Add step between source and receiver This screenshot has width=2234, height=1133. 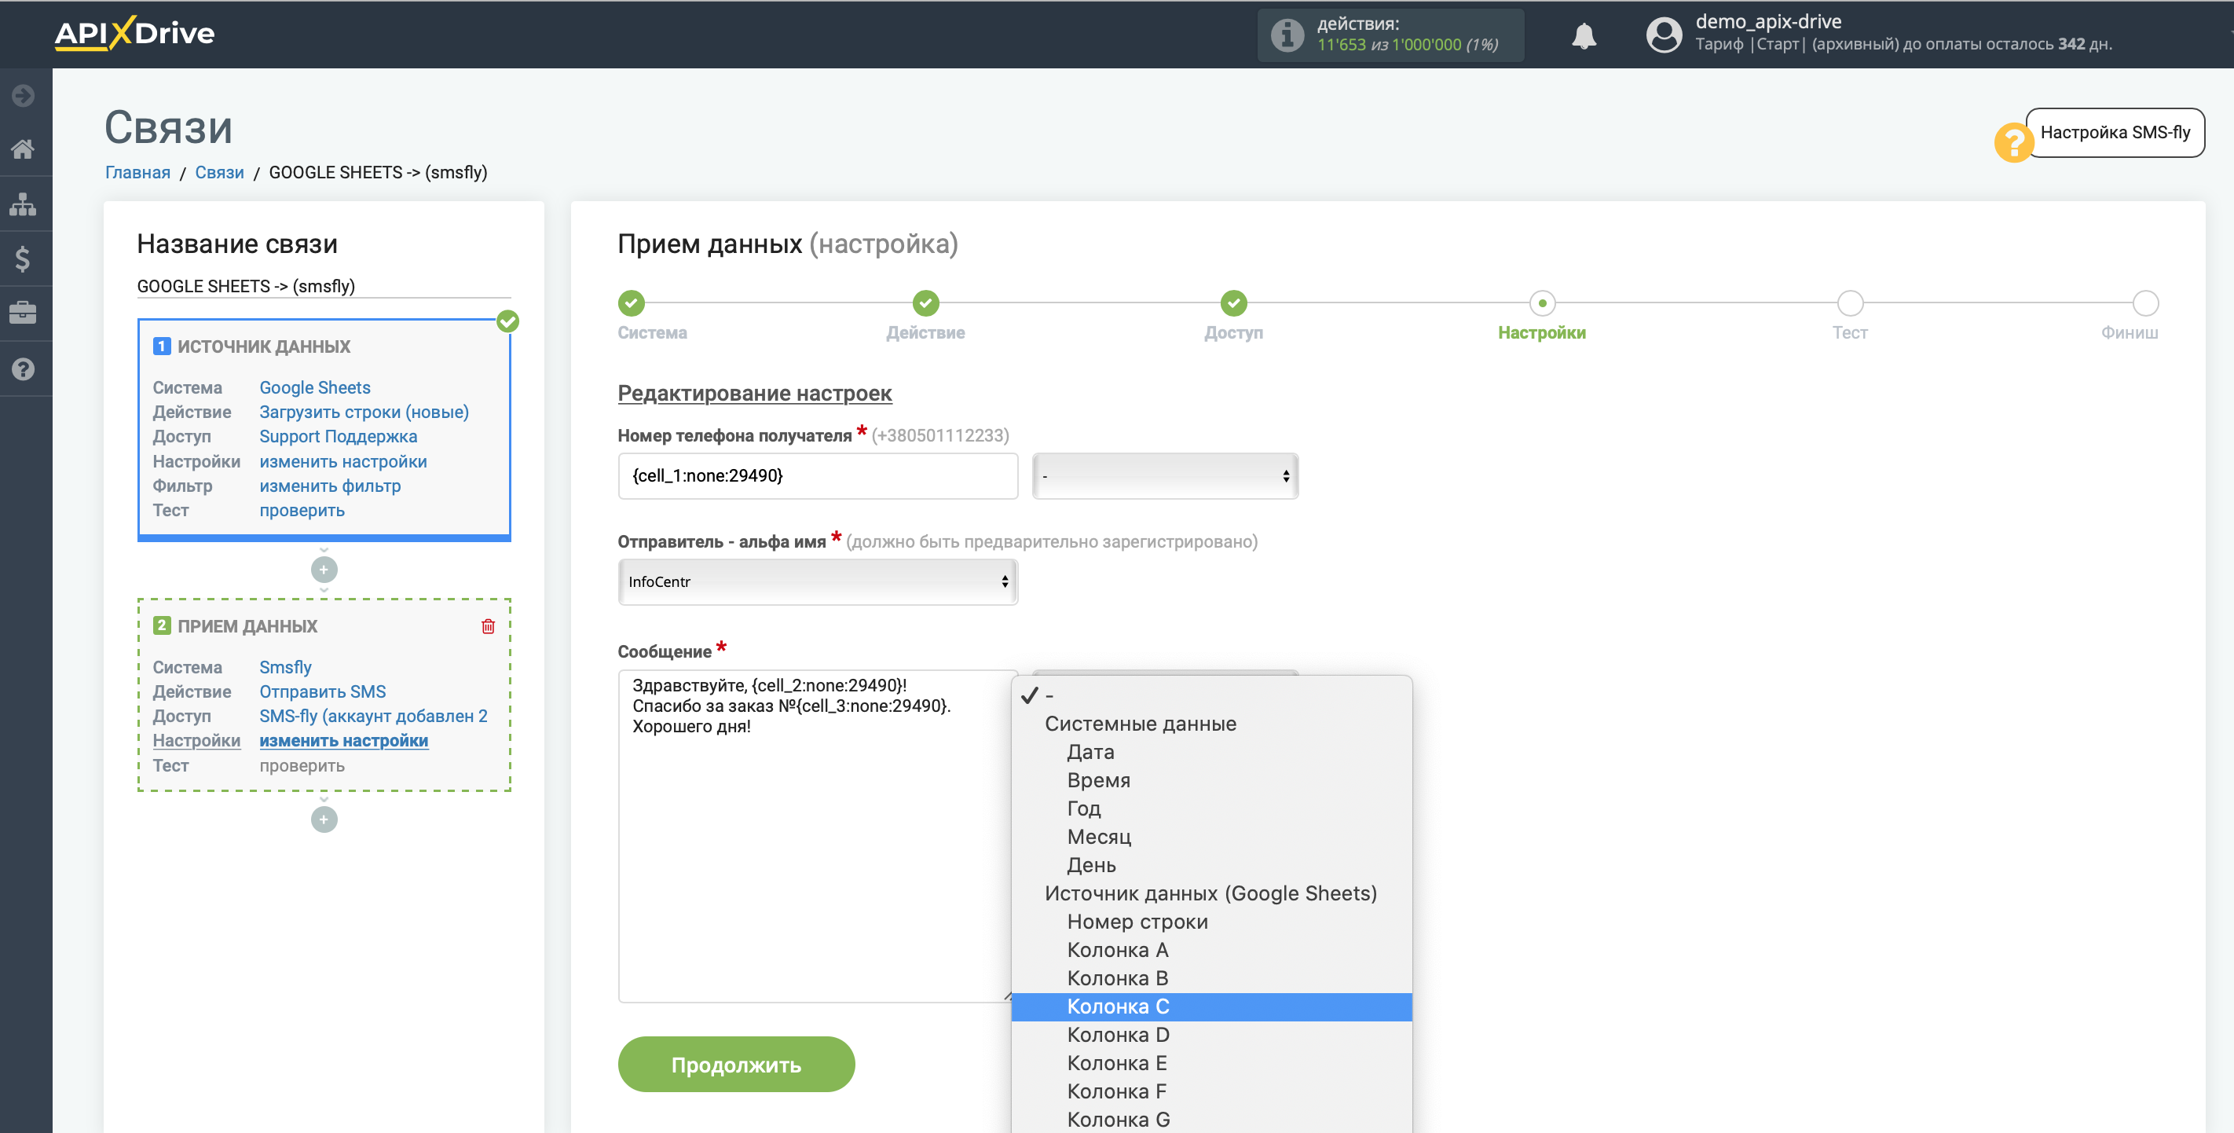pyautogui.click(x=324, y=570)
